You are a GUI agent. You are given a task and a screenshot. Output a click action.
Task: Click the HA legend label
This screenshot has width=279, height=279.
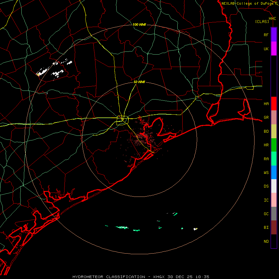(266, 104)
